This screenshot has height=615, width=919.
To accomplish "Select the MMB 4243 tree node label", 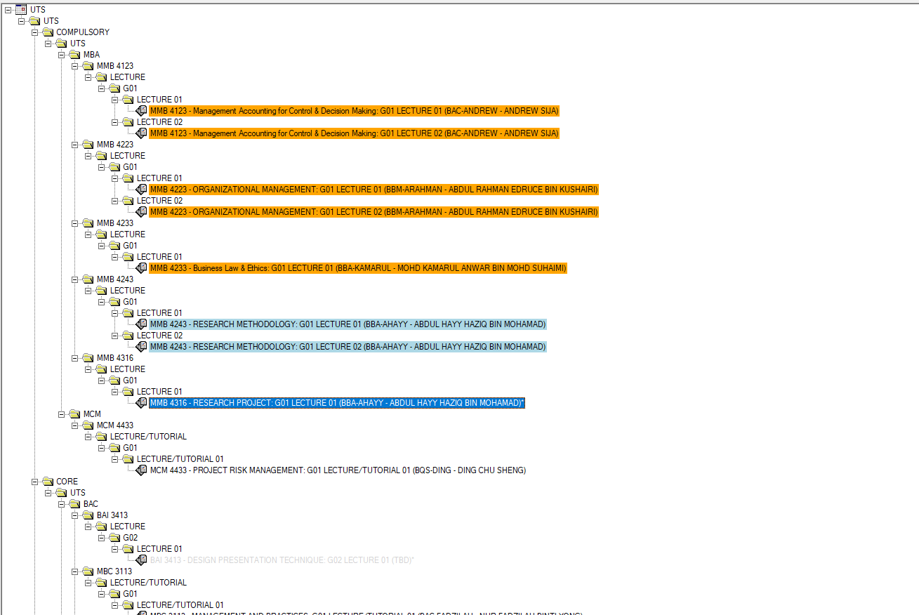I will 115,279.
